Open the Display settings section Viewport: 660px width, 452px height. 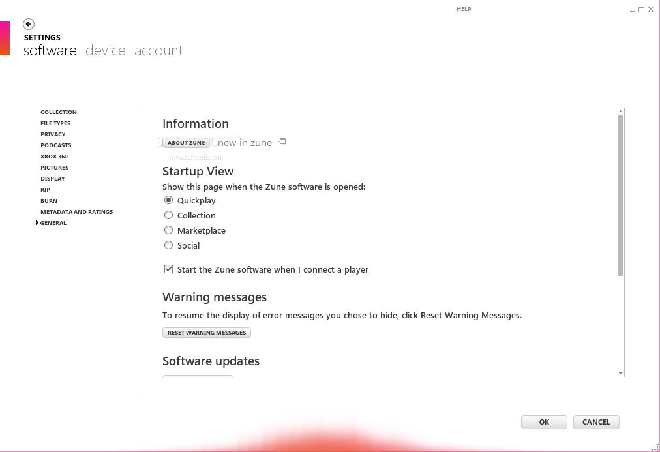pos(53,179)
